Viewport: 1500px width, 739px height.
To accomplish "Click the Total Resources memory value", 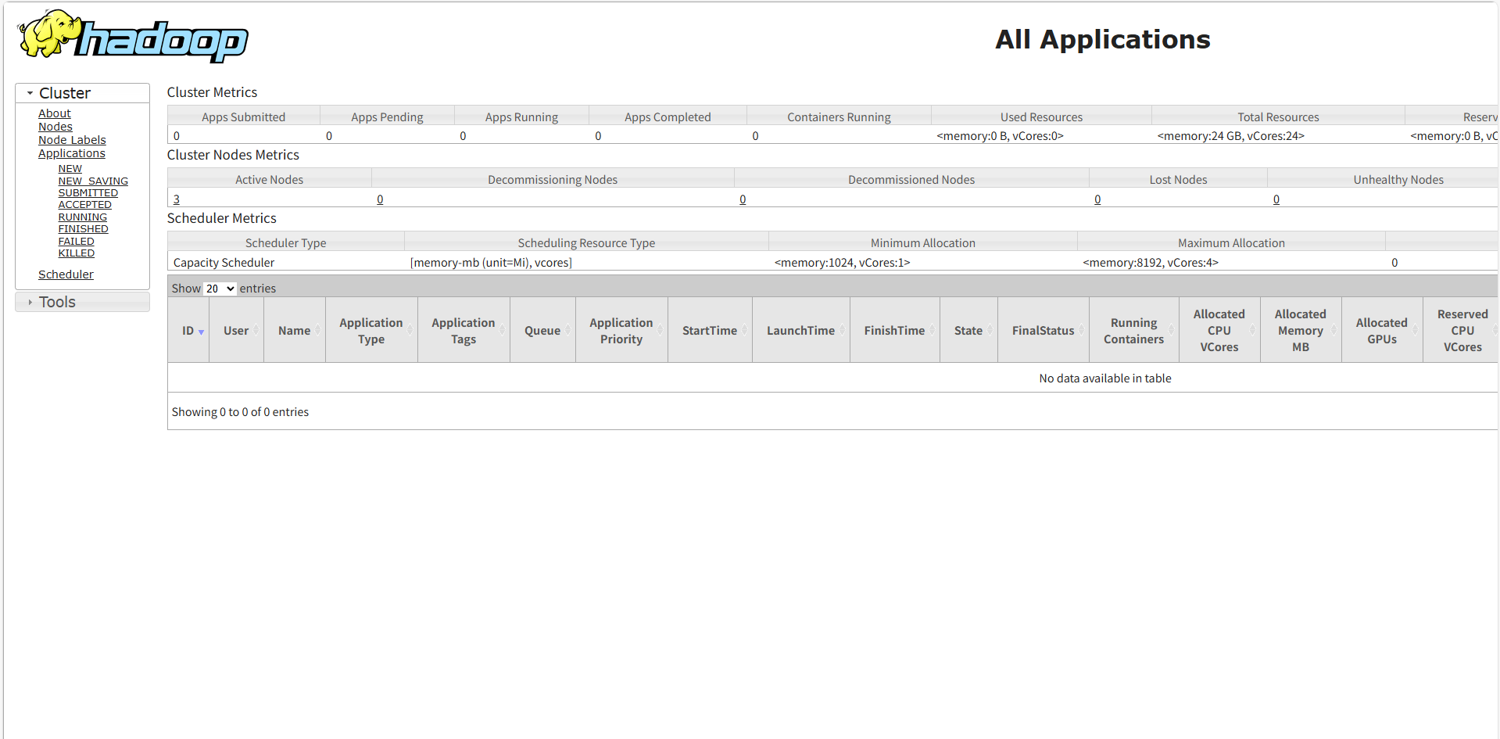I will (x=1230, y=136).
